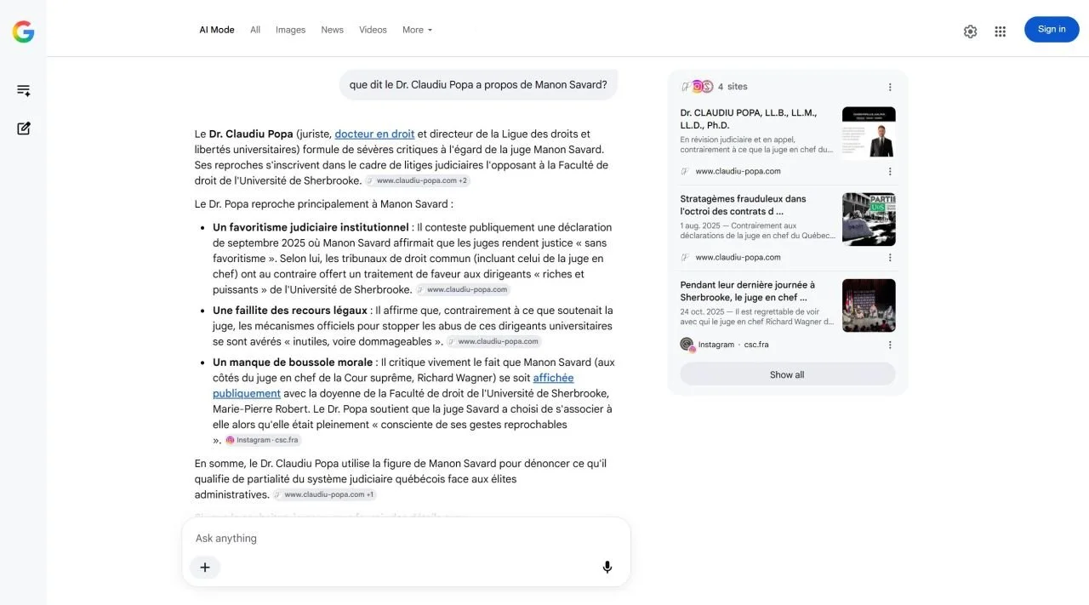This screenshot has width=1089, height=605.
Task: Switch to the News tab
Action: 332,30
